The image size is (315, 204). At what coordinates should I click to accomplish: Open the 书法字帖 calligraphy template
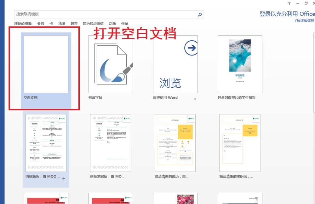[x=110, y=63]
